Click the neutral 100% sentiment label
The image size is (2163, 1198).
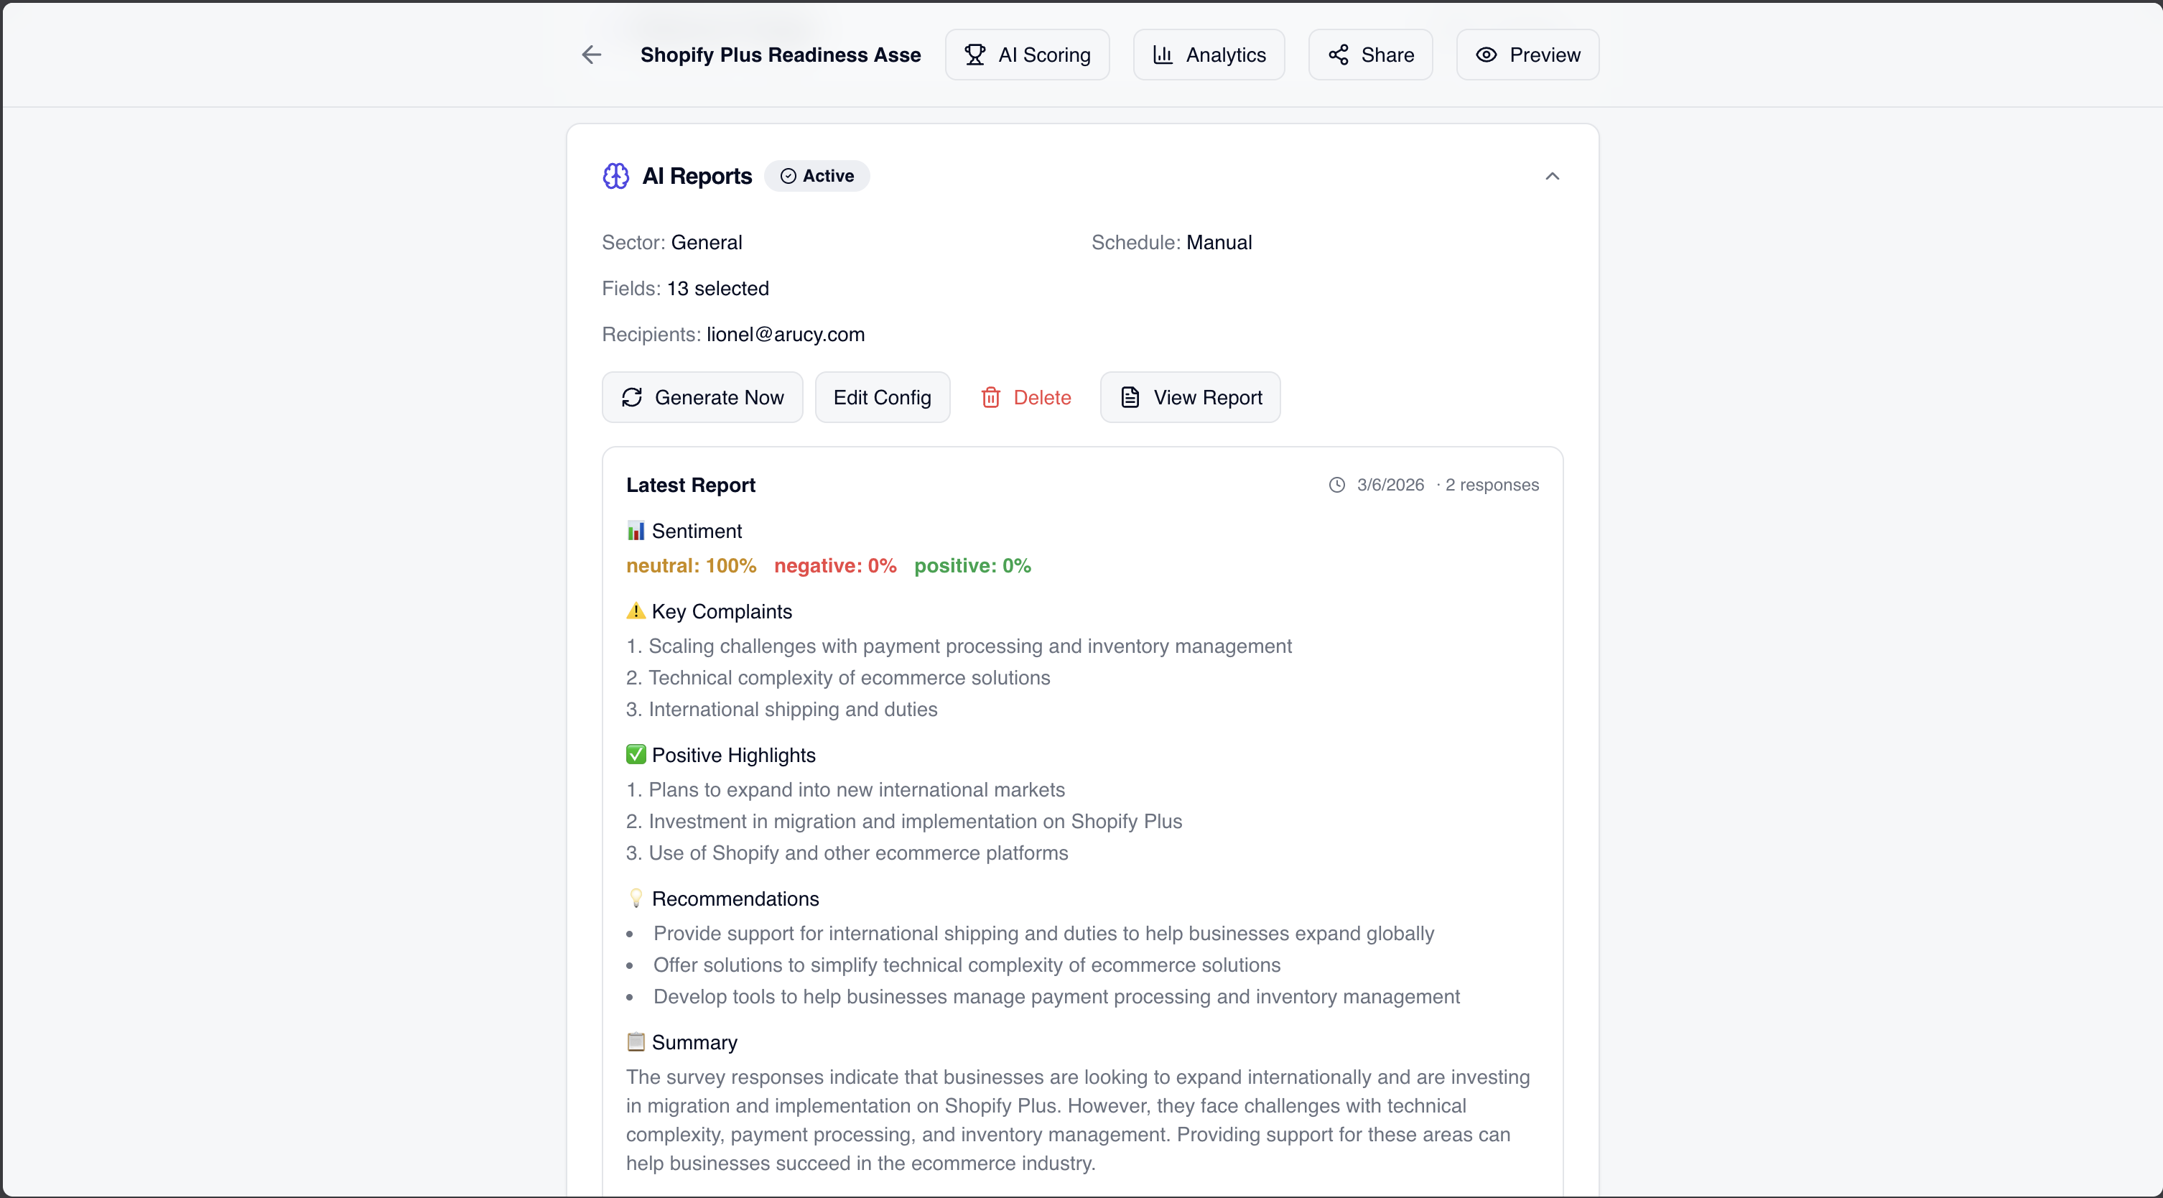tap(691, 566)
